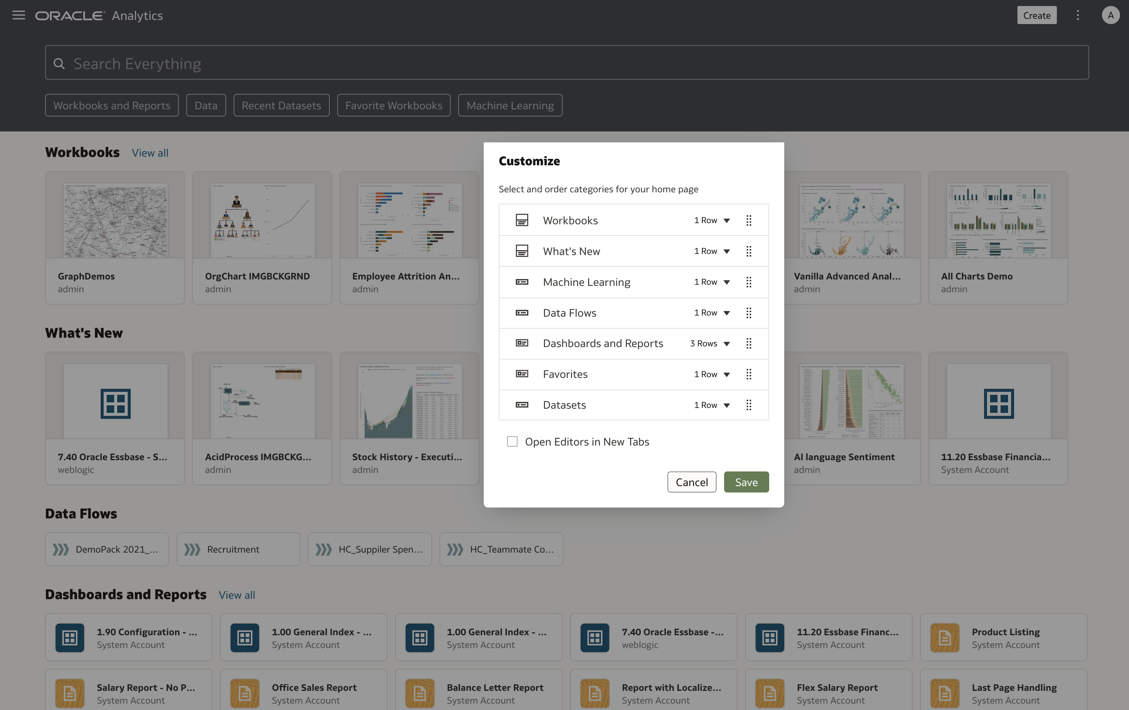Click the layout icon beside Dashboards and Reports

522,343
